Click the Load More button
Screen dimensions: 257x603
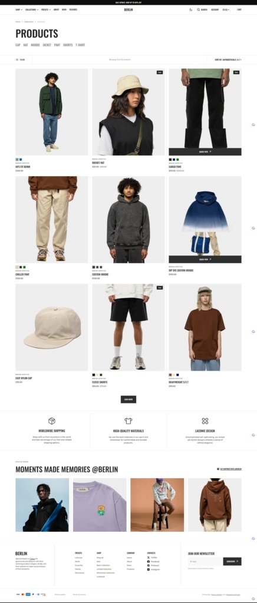[x=128, y=399]
